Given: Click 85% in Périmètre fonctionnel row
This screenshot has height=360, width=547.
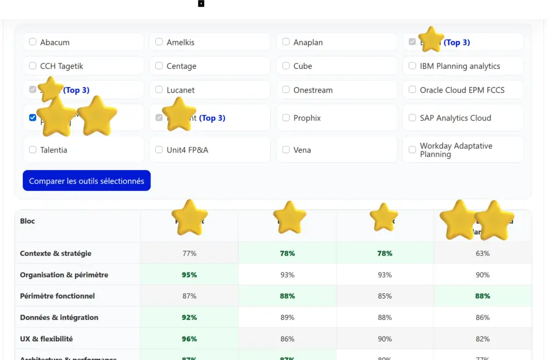Looking at the screenshot, I should point(385,296).
